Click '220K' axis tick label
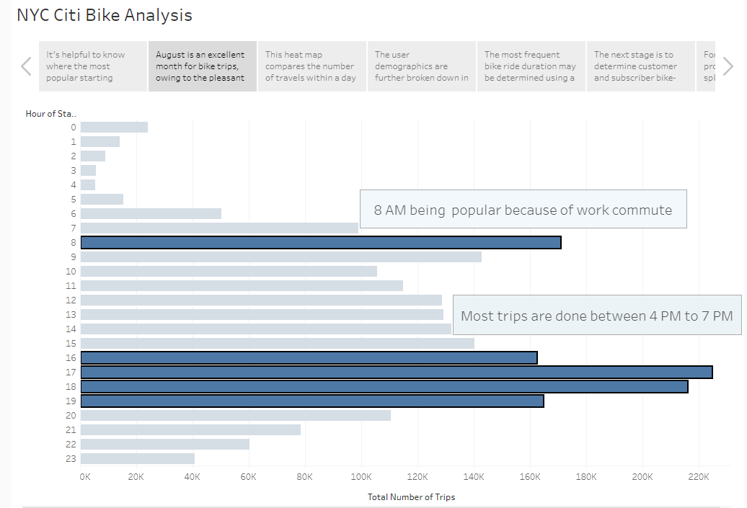 click(x=699, y=477)
